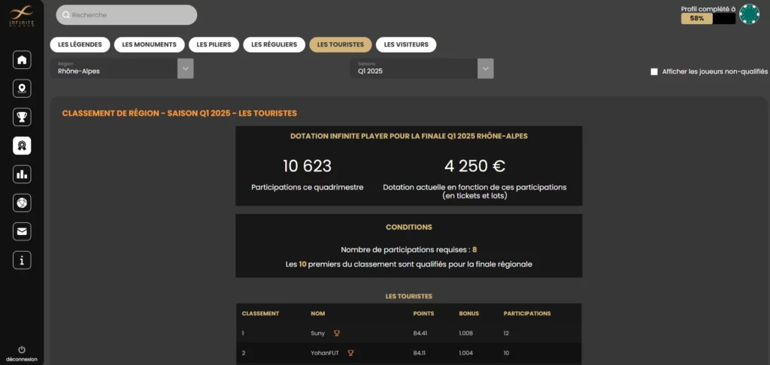Open the community globe sidebar icon
This screenshot has height=365, width=770.
click(x=22, y=203)
